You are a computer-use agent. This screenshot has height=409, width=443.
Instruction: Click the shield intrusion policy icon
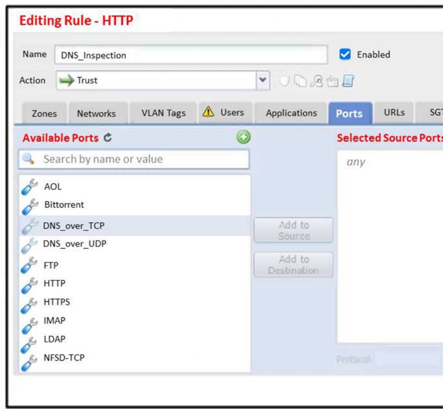point(285,81)
